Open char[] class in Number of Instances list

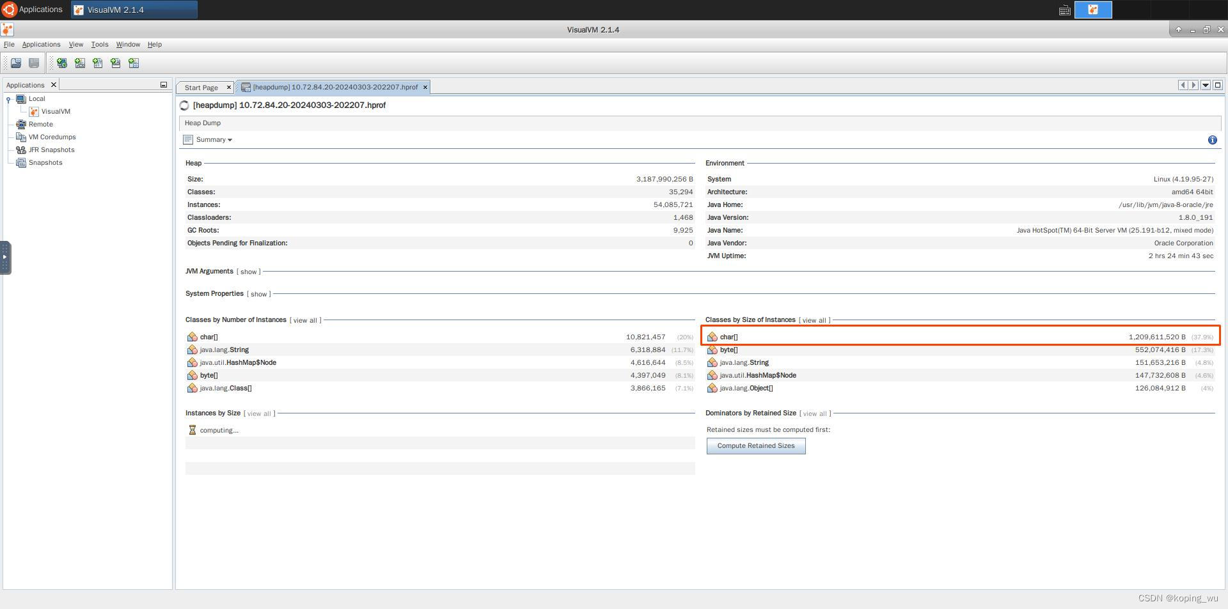click(x=209, y=337)
